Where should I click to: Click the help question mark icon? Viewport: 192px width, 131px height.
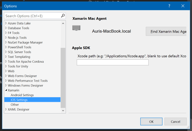click(x=169, y=6)
